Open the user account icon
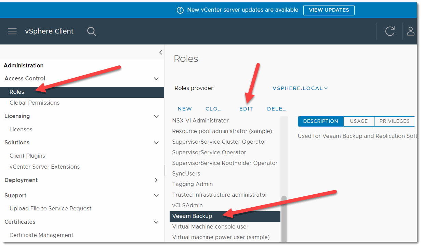 point(410,31)
